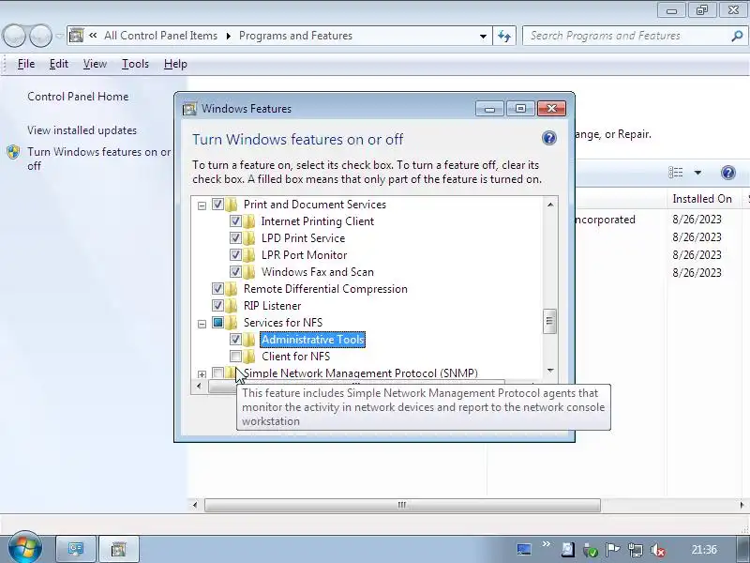The image size is (750, 563).
Task: Click the features list vertical scrollbar thumb
Action: 549,321
